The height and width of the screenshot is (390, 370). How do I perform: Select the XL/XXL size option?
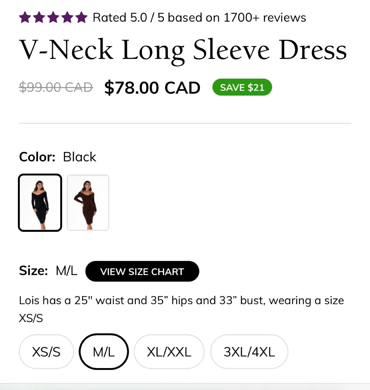point(169,351)
